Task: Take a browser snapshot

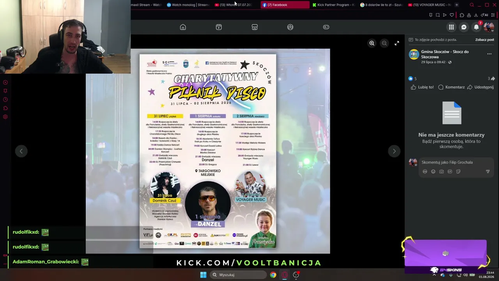Action: coord(438,15)
